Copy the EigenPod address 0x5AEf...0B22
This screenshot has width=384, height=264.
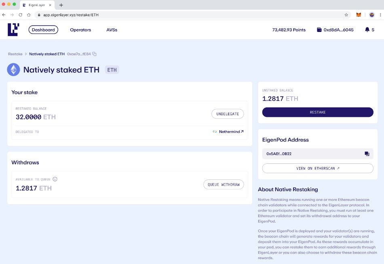coord(367,154)
